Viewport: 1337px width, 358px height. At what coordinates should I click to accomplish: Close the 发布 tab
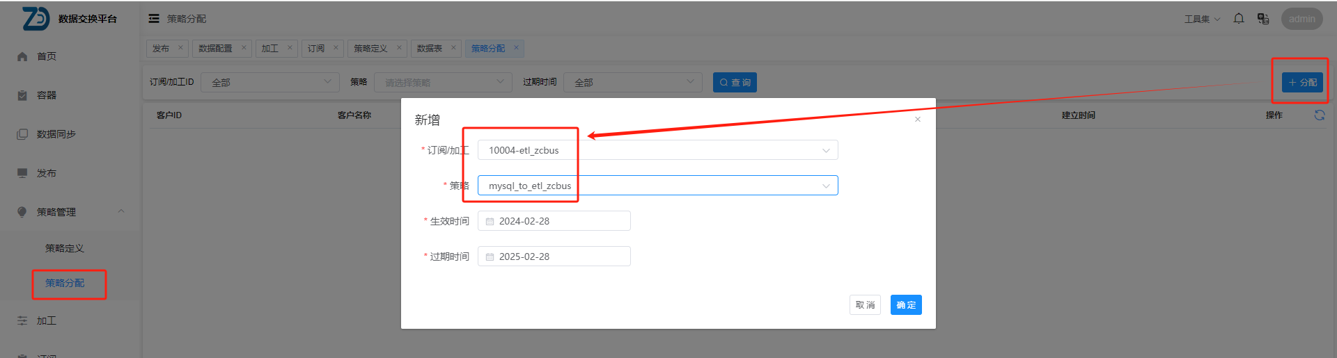tap(180, 48)
